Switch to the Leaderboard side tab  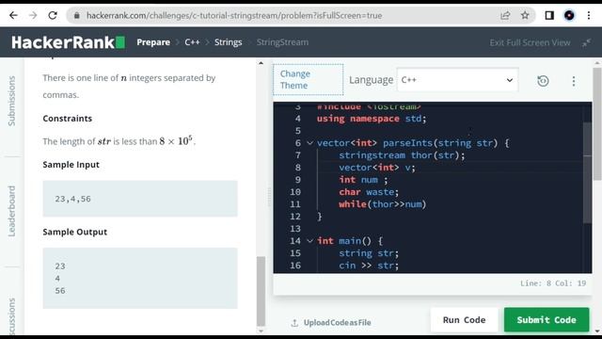coord(12,211)
